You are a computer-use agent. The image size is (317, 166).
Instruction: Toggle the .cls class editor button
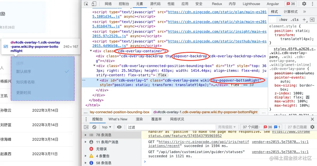coord(295,20)
